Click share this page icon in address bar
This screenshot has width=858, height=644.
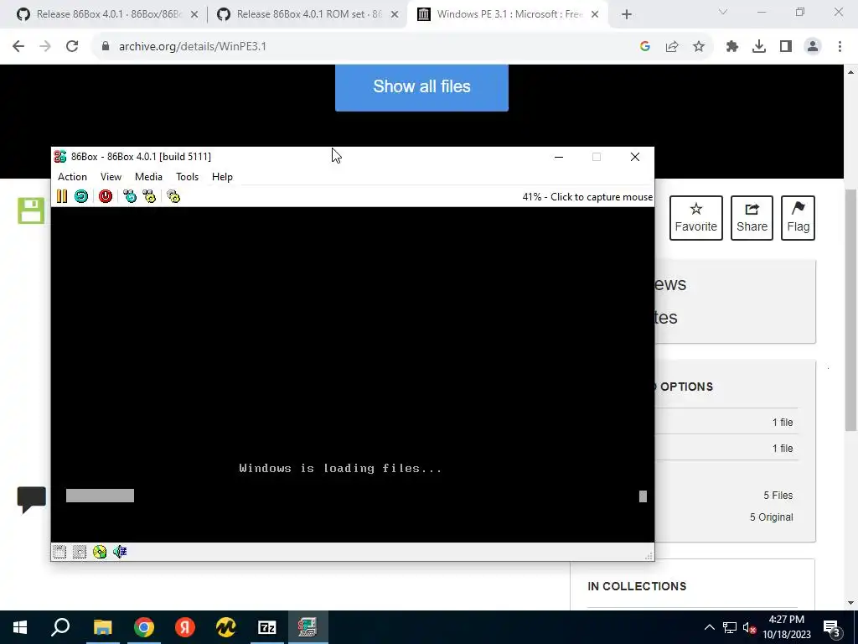click(x=672, y=47)
